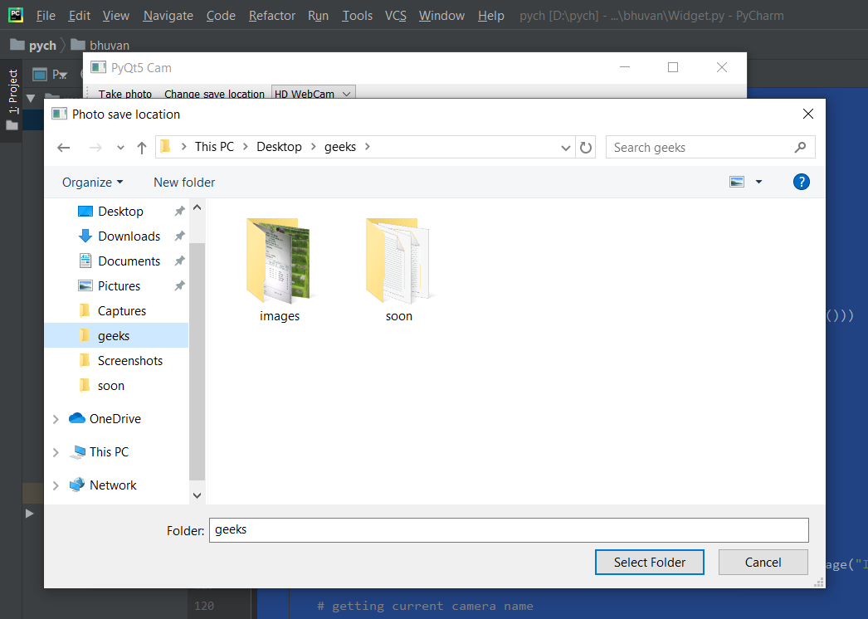
Task: Click Desktop in address breadcrumb
Action: click(x=279, y=147)
